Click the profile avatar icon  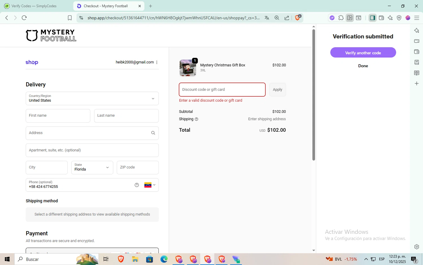click(408, 18)
